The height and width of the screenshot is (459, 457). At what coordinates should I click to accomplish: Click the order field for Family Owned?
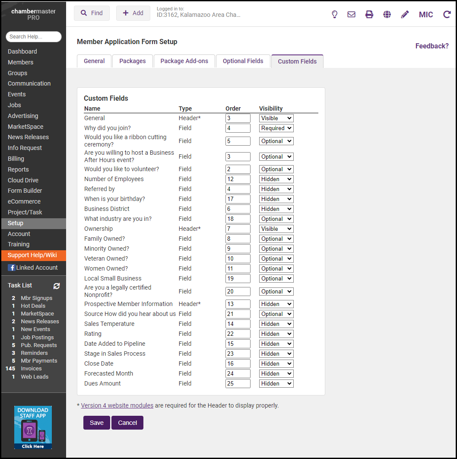click(238, 239)
